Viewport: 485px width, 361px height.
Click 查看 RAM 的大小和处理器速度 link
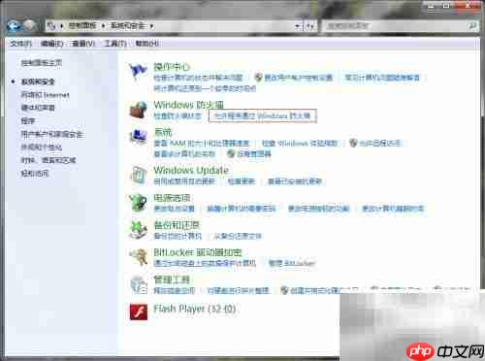202,143
